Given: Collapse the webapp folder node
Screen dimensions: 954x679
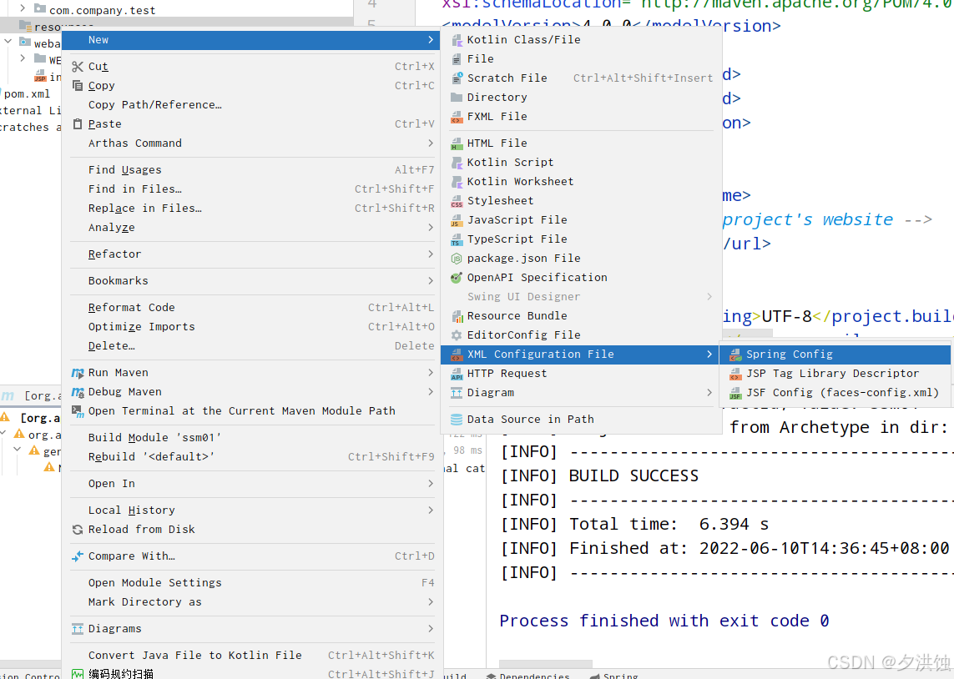Looking at the screenshot, I should point(8,42).
